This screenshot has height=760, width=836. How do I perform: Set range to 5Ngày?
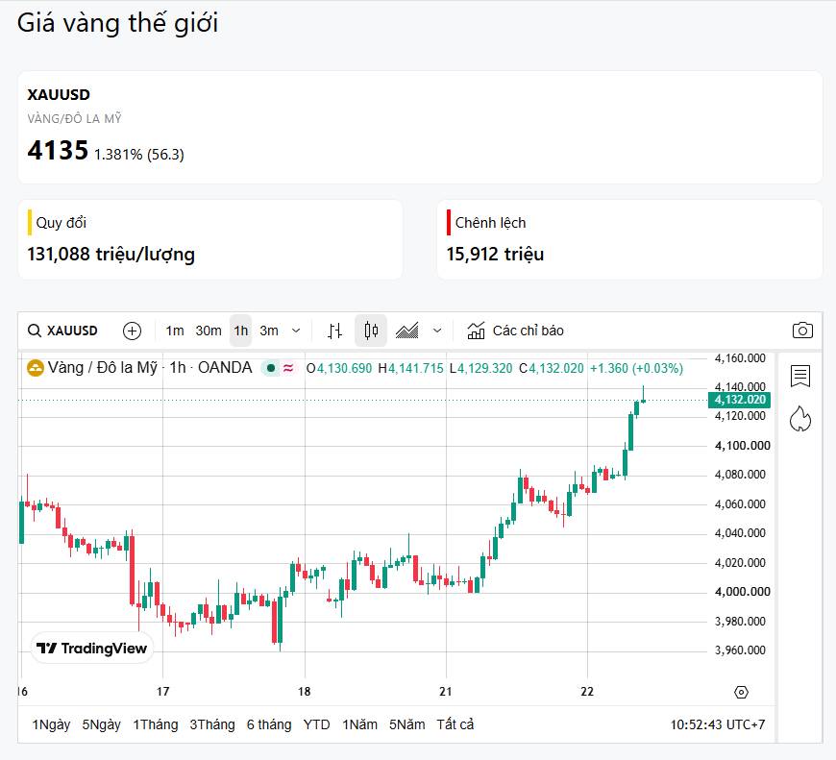pos(101,724)
